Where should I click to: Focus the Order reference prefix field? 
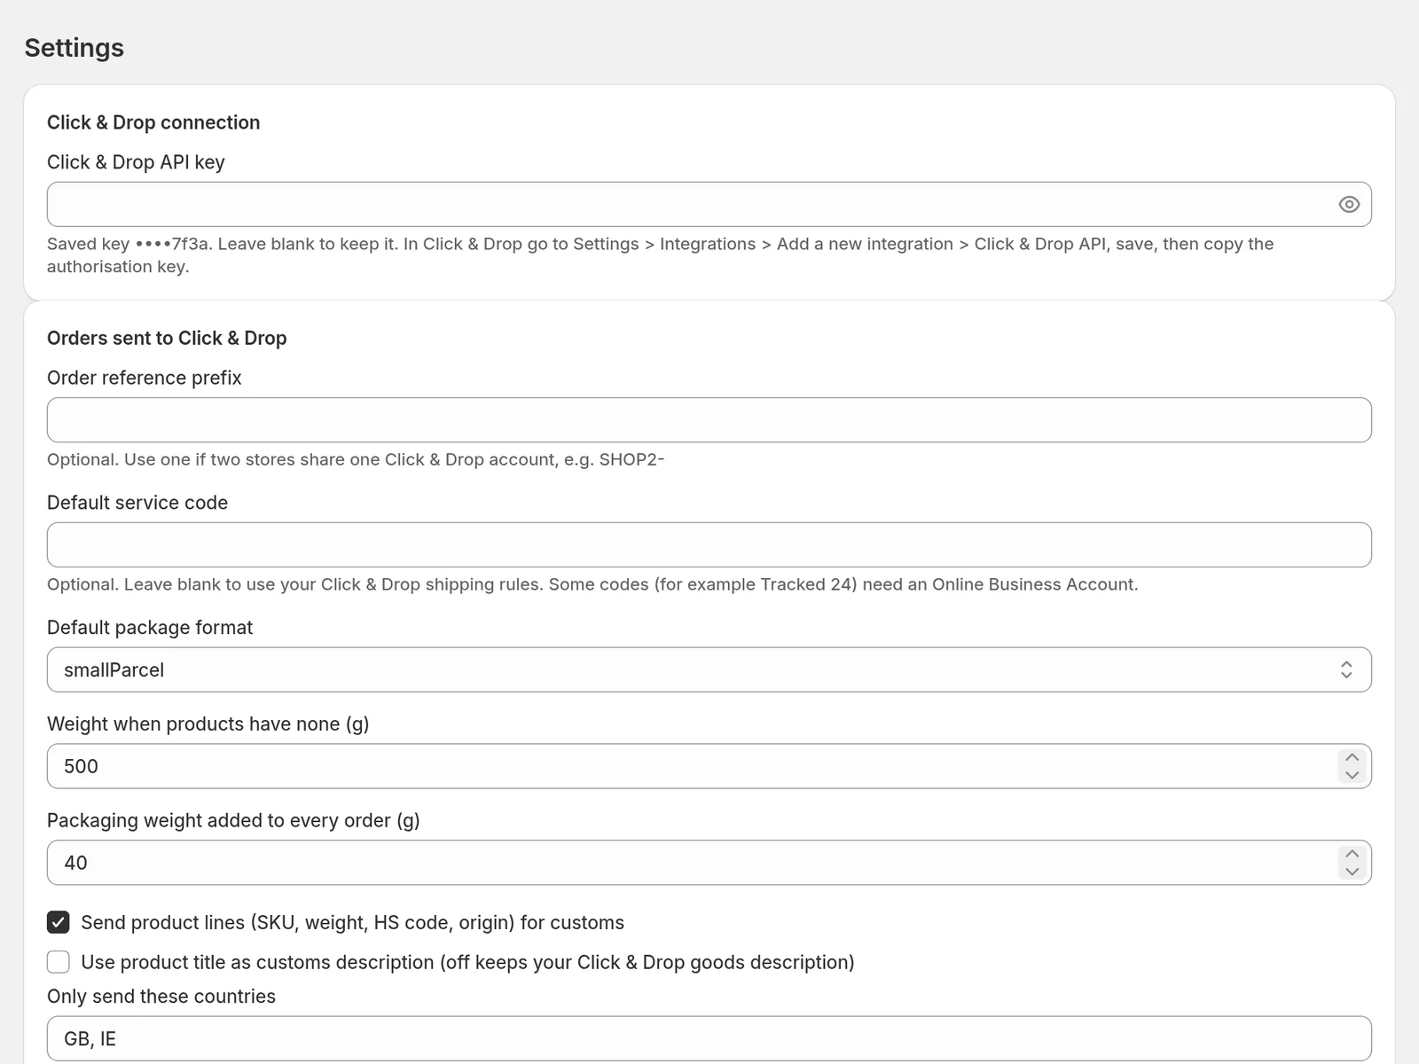(x=709, y=420)
